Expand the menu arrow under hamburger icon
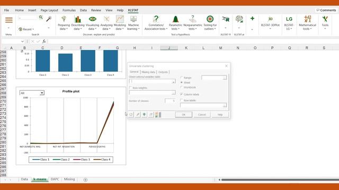This screenshot has height=190, width=339. [x=9, y=28]
